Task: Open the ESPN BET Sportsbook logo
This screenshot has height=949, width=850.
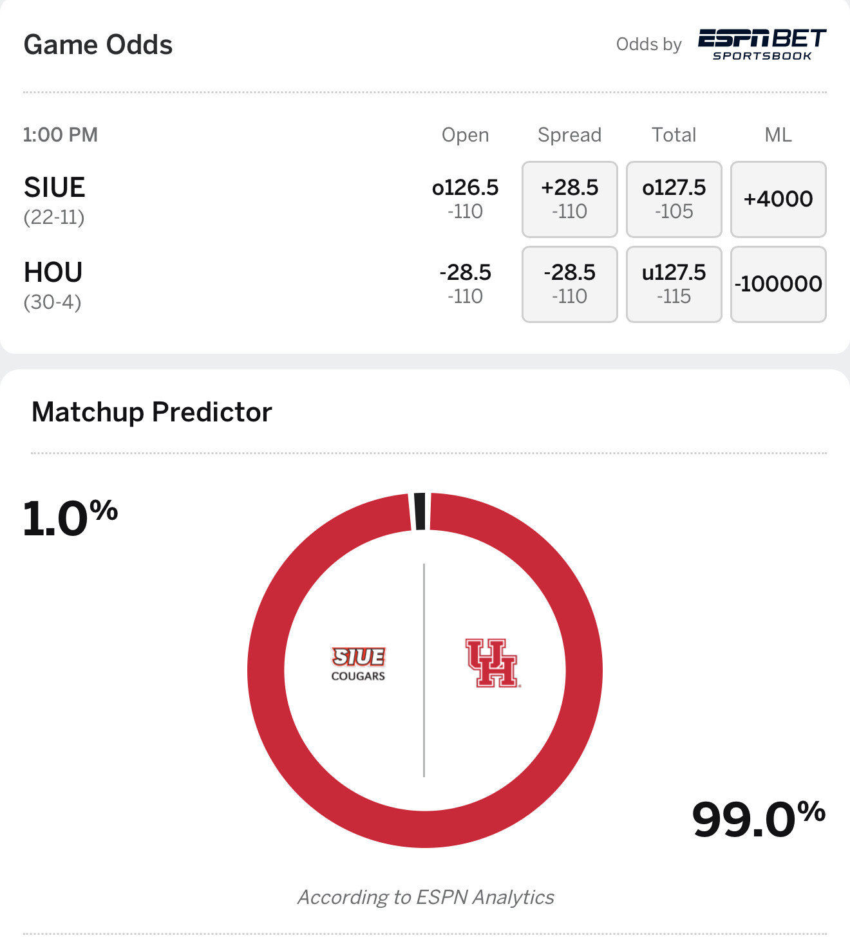Action: [762, 44]
